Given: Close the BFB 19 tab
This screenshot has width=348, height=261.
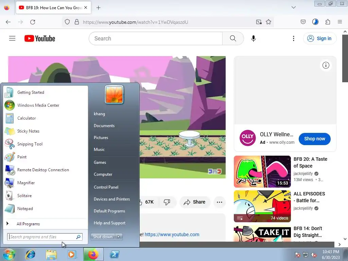Looking at the screenshot, I should pos(86,7).
